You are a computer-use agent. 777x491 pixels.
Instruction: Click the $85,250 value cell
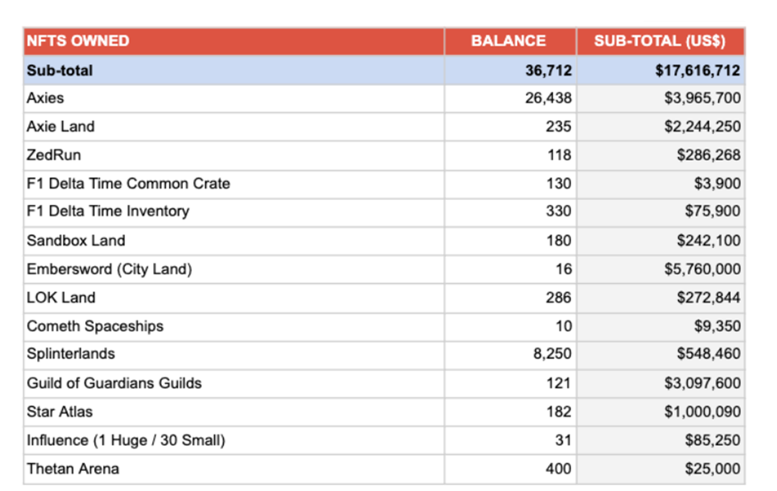pyautogui.click(x=660, y=440)
